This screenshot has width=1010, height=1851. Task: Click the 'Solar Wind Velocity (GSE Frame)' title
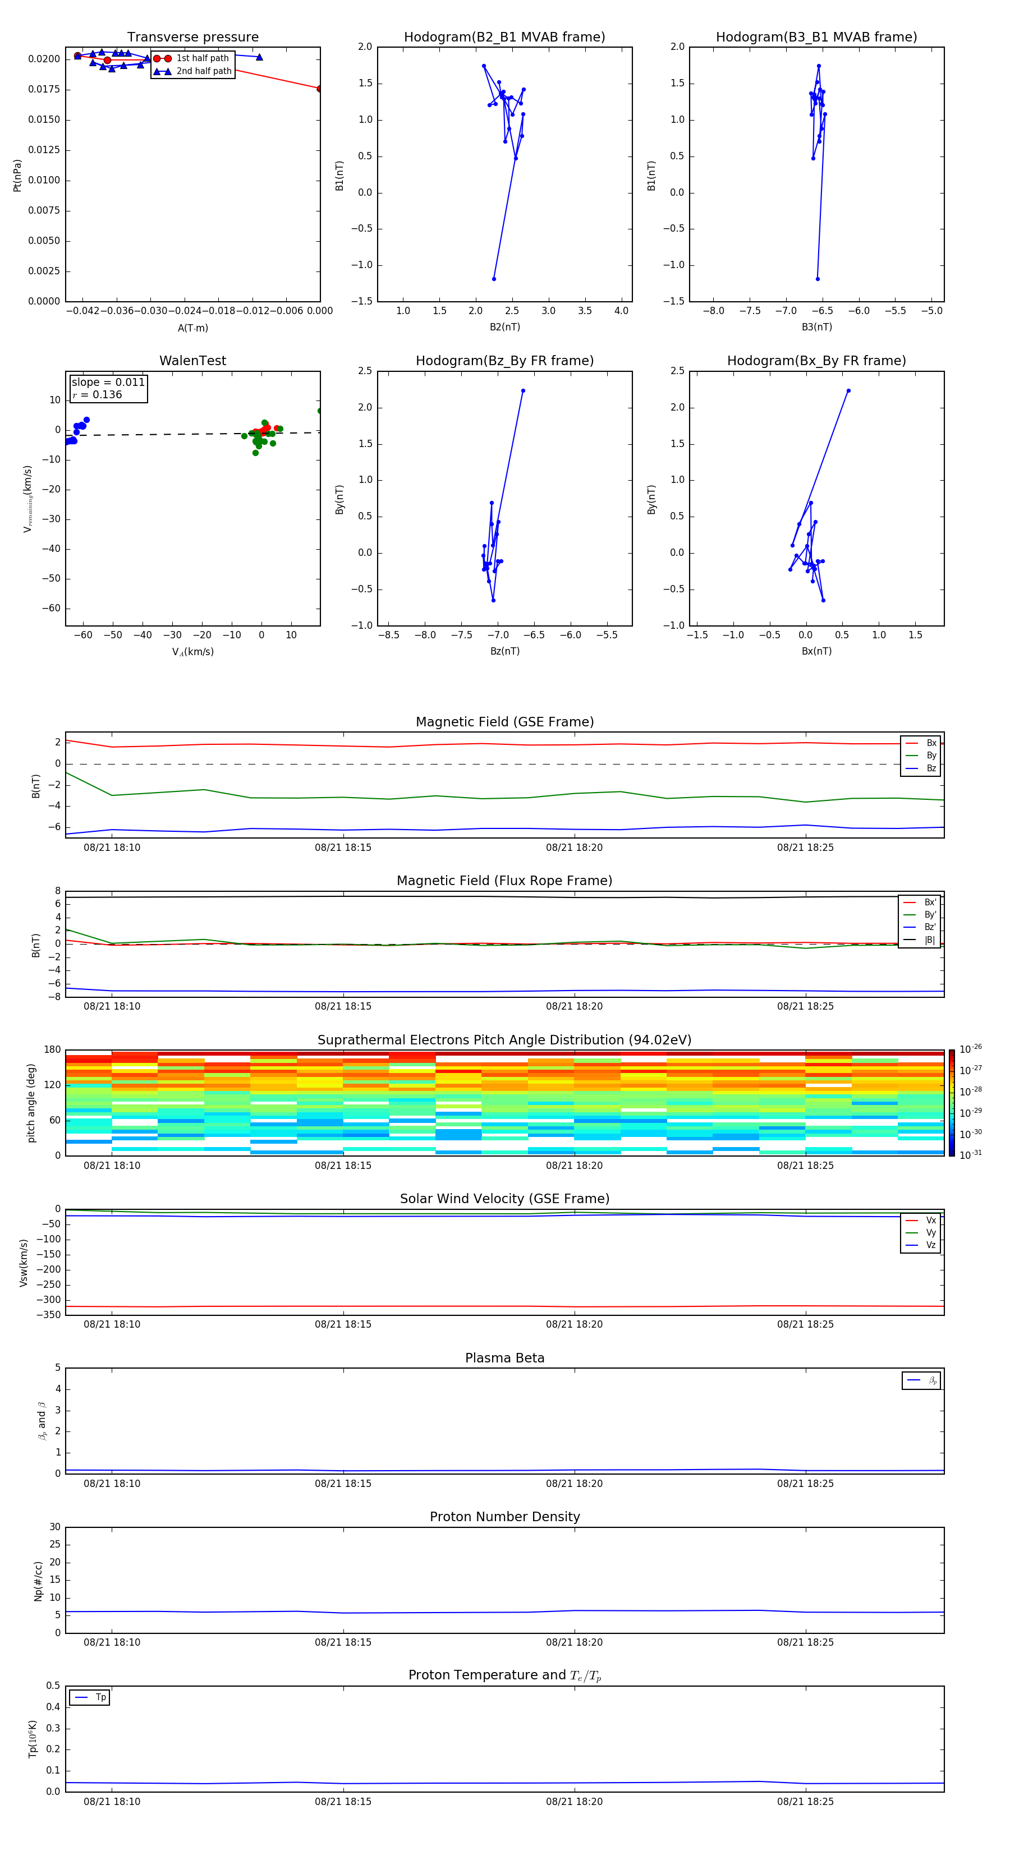[504, 1199]
